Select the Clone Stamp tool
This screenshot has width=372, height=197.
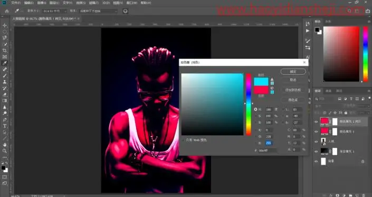pos(5,82)
